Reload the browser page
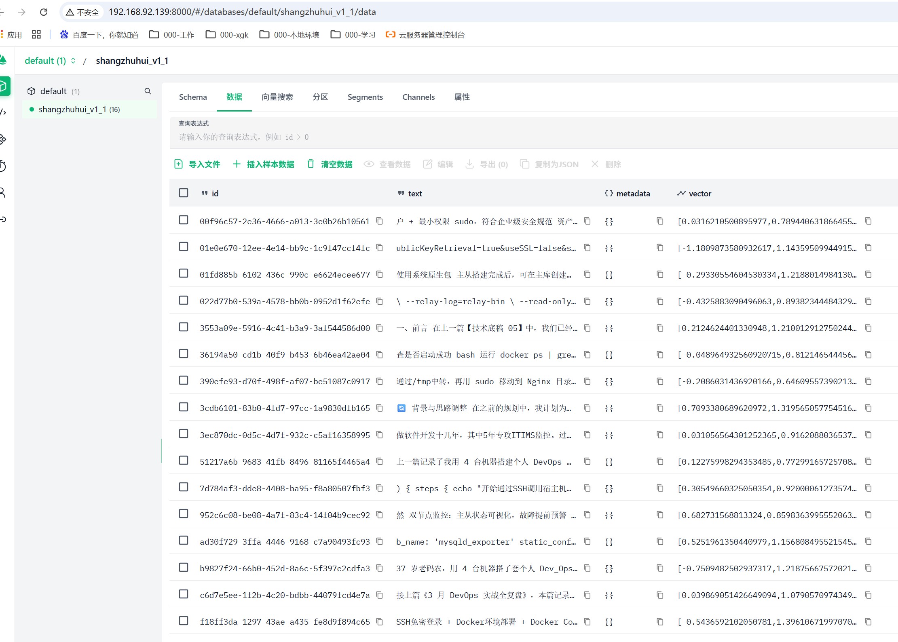The image size is (898, 642). click(44, 12)
